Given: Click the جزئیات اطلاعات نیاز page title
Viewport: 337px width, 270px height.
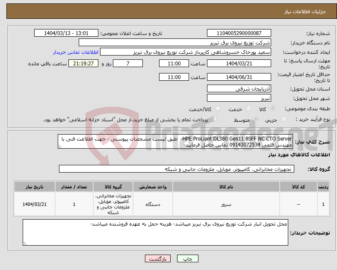Looking at the screenshot, I should 305,12.
